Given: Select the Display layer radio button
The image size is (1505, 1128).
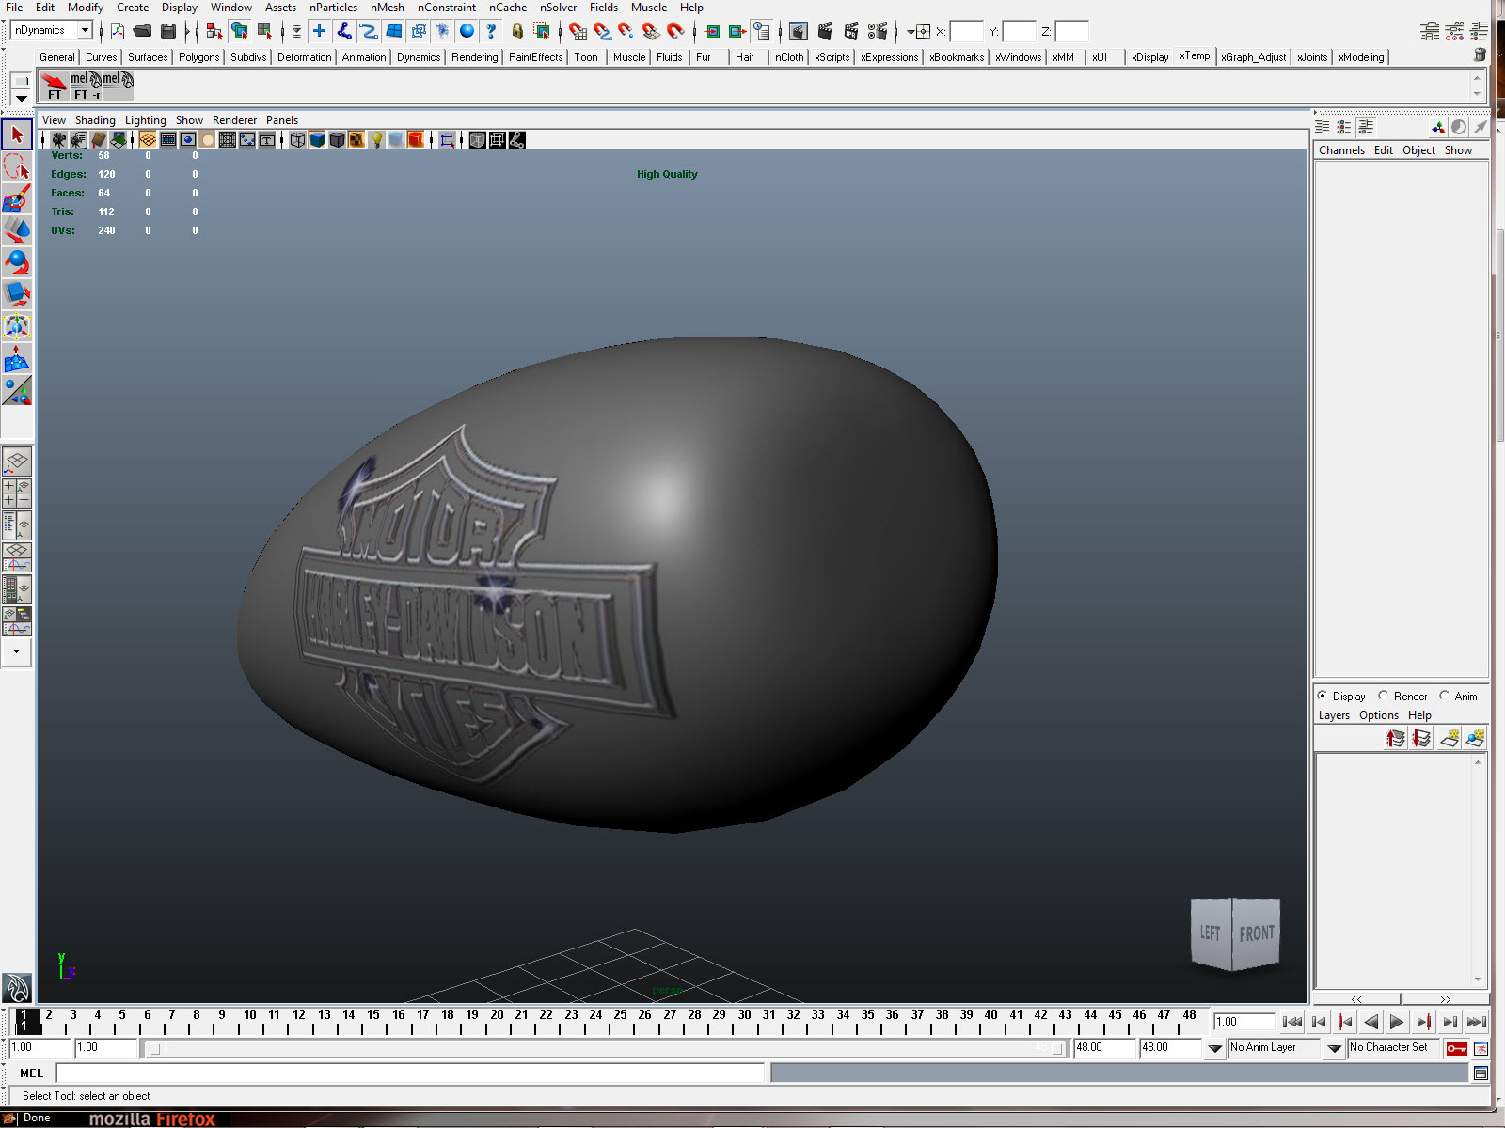Looking at the screenshot, I should pos(1323,697).
